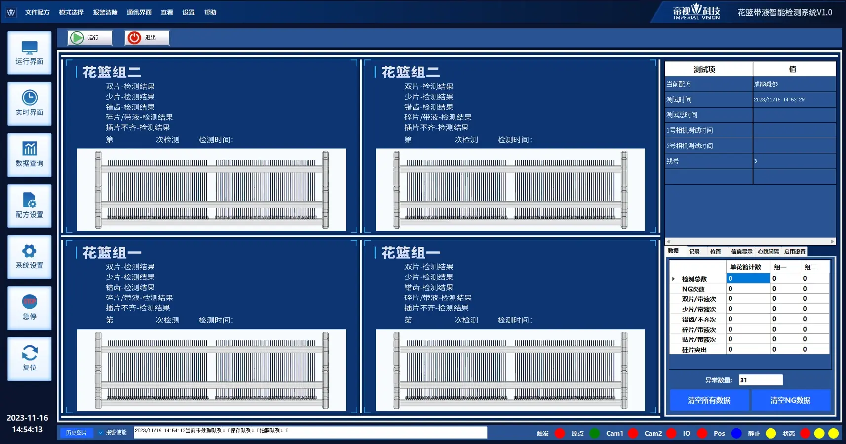This screenshot has width=846, height=444.
Task: Open the 查看 menu
Action: coord(167,12)
